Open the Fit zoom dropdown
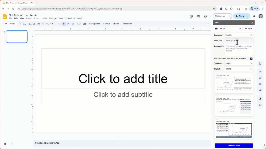Viewport: 266px width, 149px height. coord(55,24)
